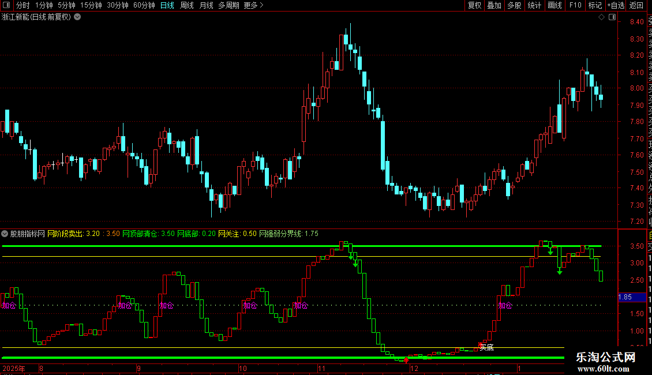Image resolution: width=652 pixels, height=375 pixels.
Task: Toggle the left sidebar panel icon
Action: coord(6,5)
